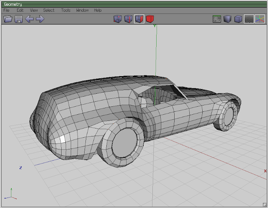Image resolution: width=268 pixels, height=208 pixels.
Task: Select vertex selection mode cube icon
Action: point(118,19)
